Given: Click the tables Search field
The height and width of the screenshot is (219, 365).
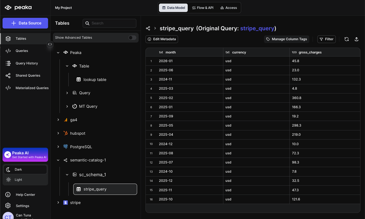Looking at the screenshot, I should coord(112,23).
